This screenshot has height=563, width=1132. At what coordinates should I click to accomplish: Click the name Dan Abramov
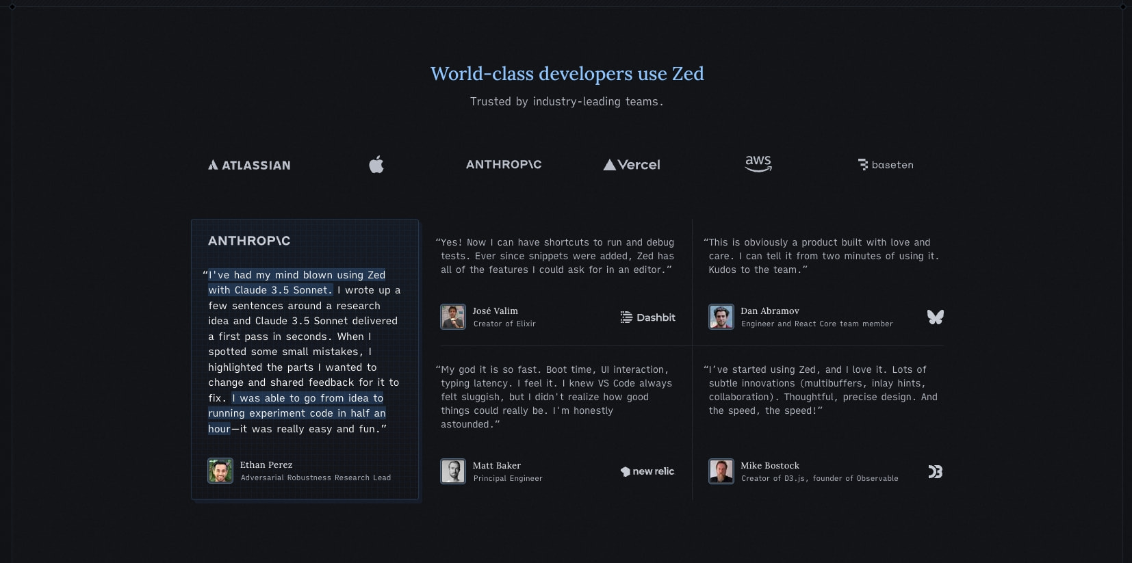tap(770, 311)
